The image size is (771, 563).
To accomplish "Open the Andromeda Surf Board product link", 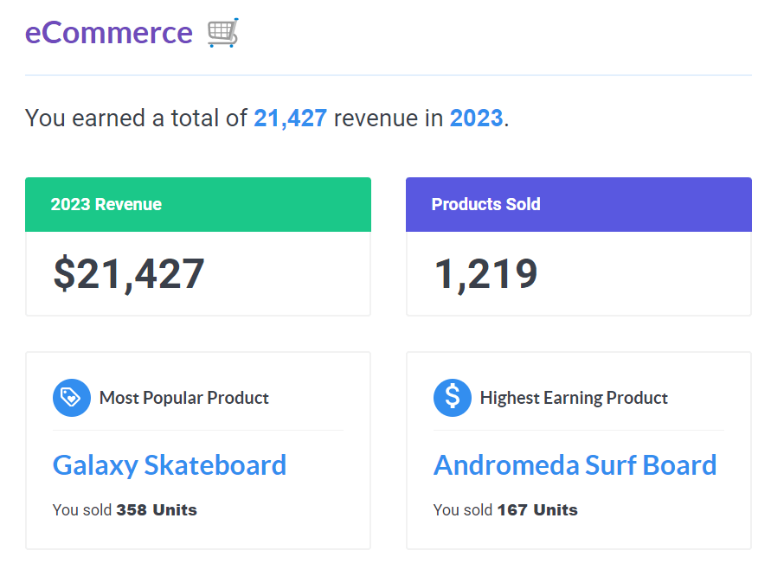I will pyautogui.click(x=575, y=465).
